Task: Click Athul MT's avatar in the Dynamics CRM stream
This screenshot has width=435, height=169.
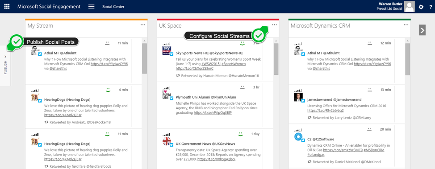Action: click(298, 50)
